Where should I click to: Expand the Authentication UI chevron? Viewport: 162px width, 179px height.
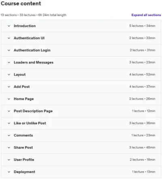(x=9, y=38)
